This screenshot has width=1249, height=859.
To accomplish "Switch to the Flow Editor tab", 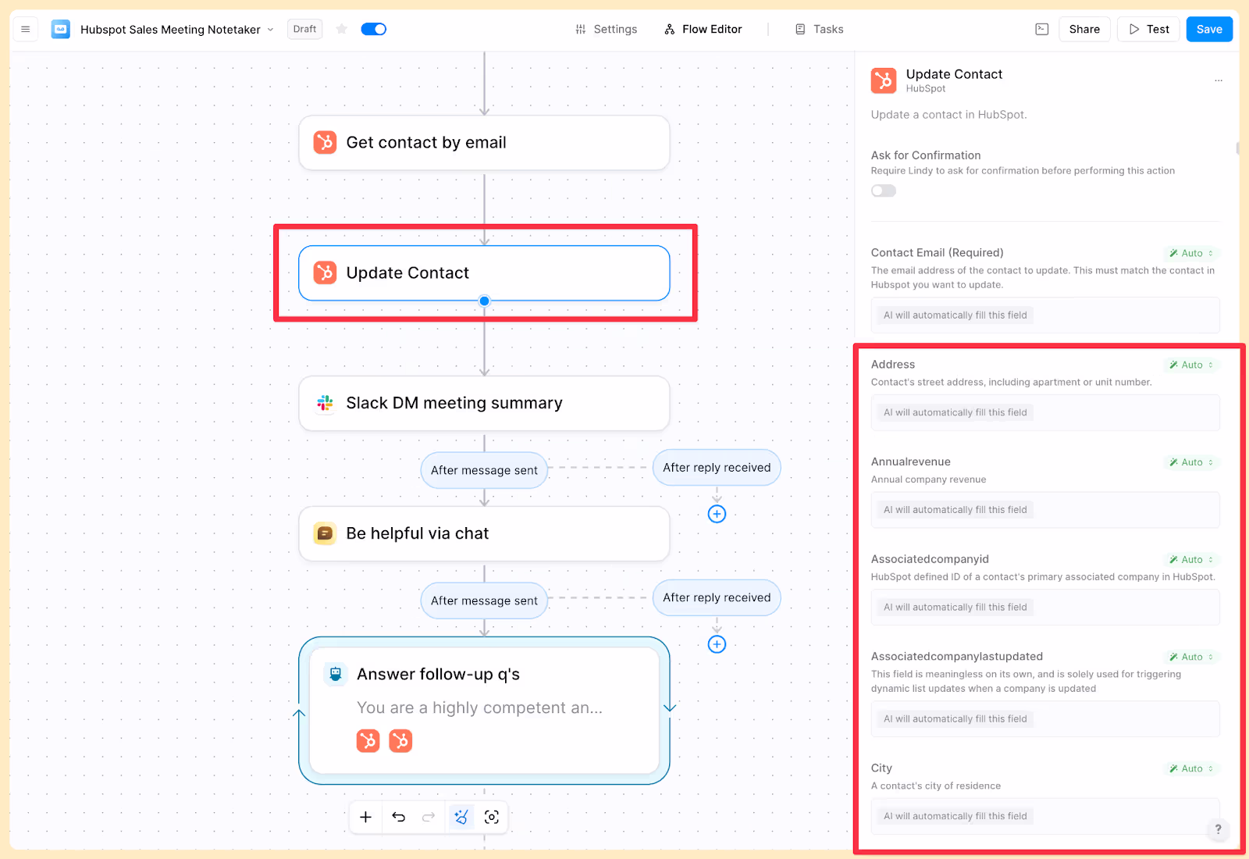I will (703, 29).
